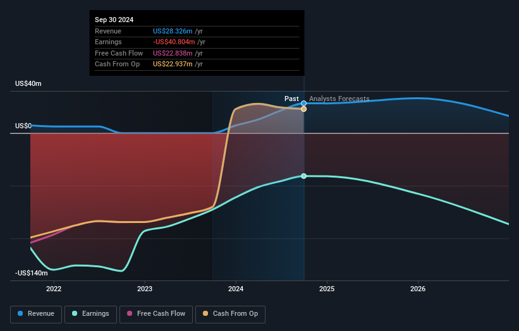Click the 2025 x-axis label

(327, 289)
